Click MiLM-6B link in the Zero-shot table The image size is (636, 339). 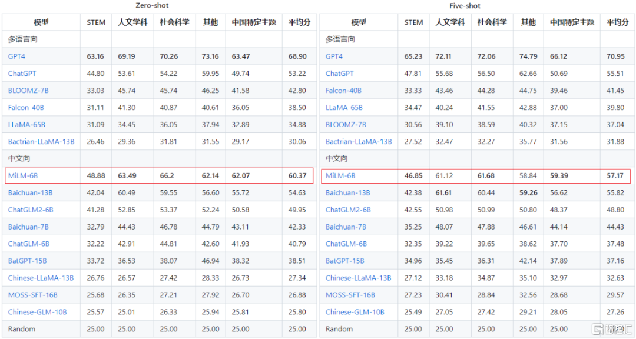point(23,175)
